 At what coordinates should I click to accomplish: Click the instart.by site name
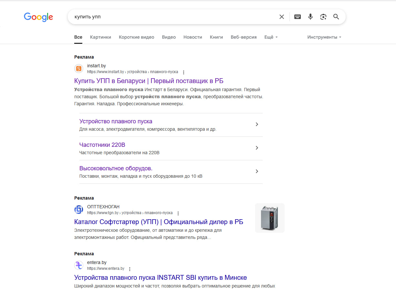pos(96,66)
